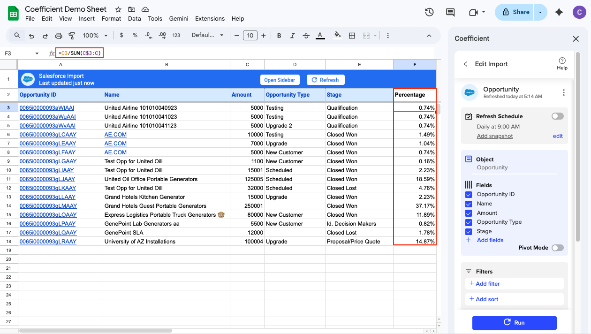Open the comments panel icon
This screenshot has height=334, width=591.
click(x=450, y=13)
